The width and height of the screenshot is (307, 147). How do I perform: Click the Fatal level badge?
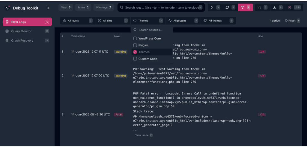pyautogui.click(x=119, y=114)
